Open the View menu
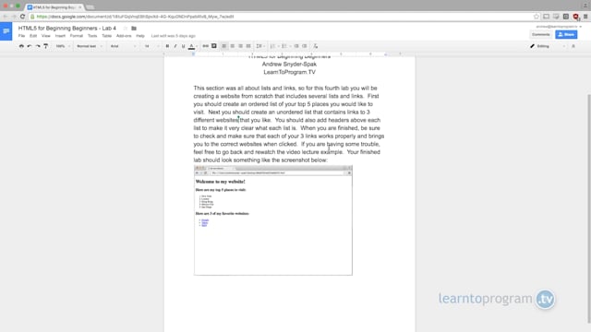The width and height of the screenshot is (591, 332). click(45, 36)
